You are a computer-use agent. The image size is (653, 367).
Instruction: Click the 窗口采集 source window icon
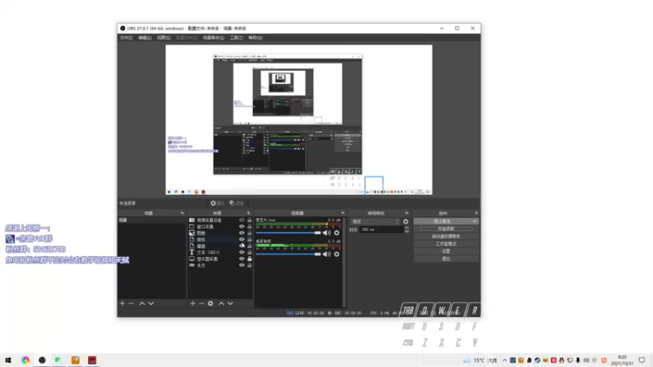(x=192, y=227)
